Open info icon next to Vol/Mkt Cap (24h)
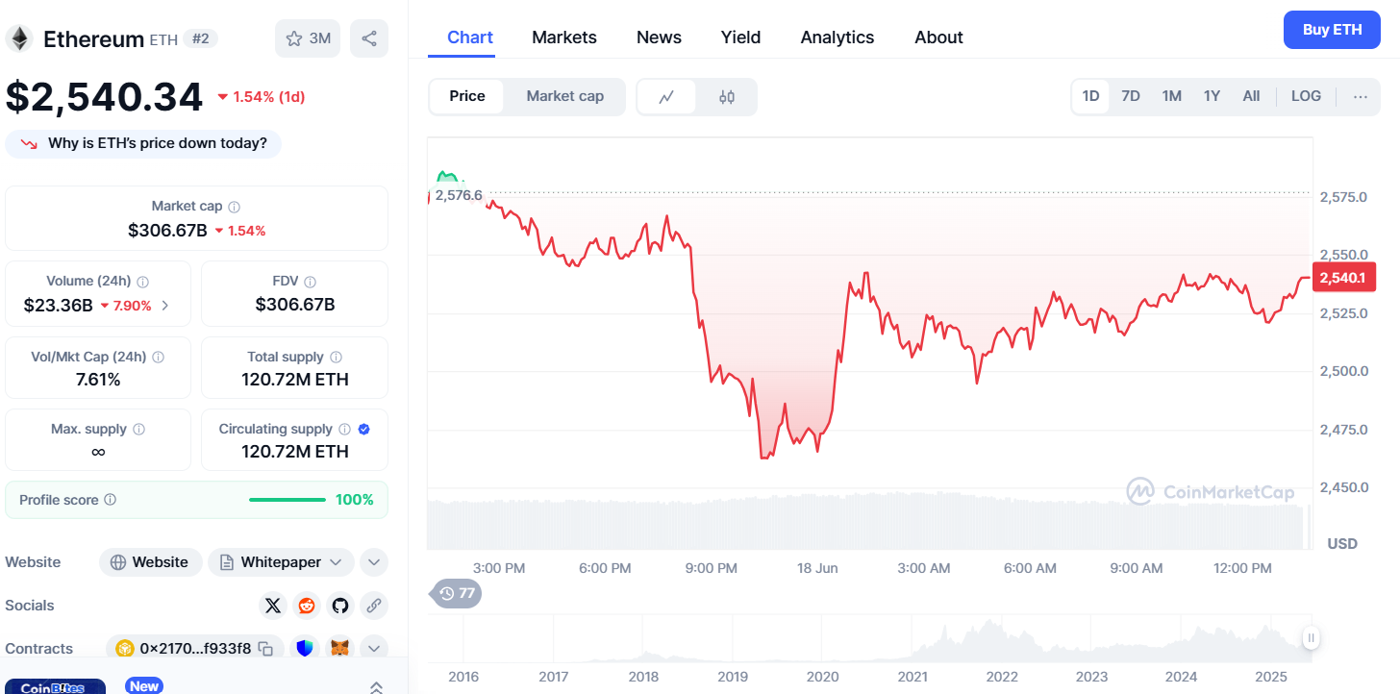 (158, 357)
